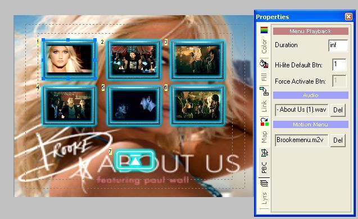Select thumbnail button number 5

click(134, 105)
